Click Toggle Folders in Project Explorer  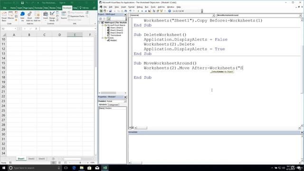109,19
